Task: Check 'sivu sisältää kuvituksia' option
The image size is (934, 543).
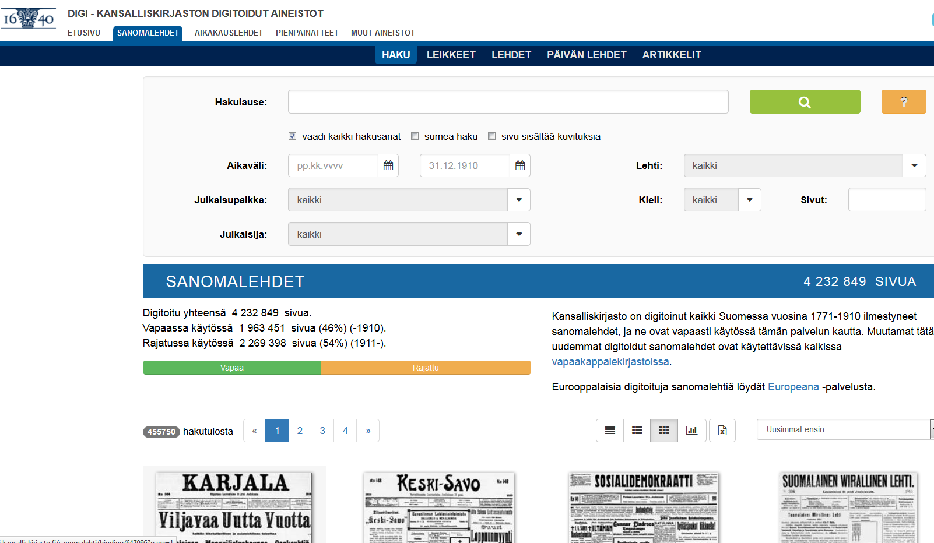Action: tap(492, 136)
